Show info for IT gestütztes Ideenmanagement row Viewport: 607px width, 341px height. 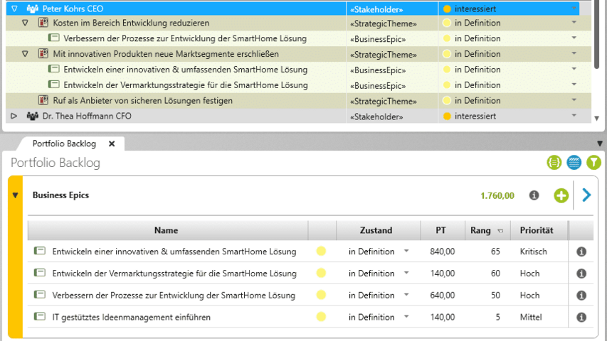pyautogui.click(x=581, y=318)
